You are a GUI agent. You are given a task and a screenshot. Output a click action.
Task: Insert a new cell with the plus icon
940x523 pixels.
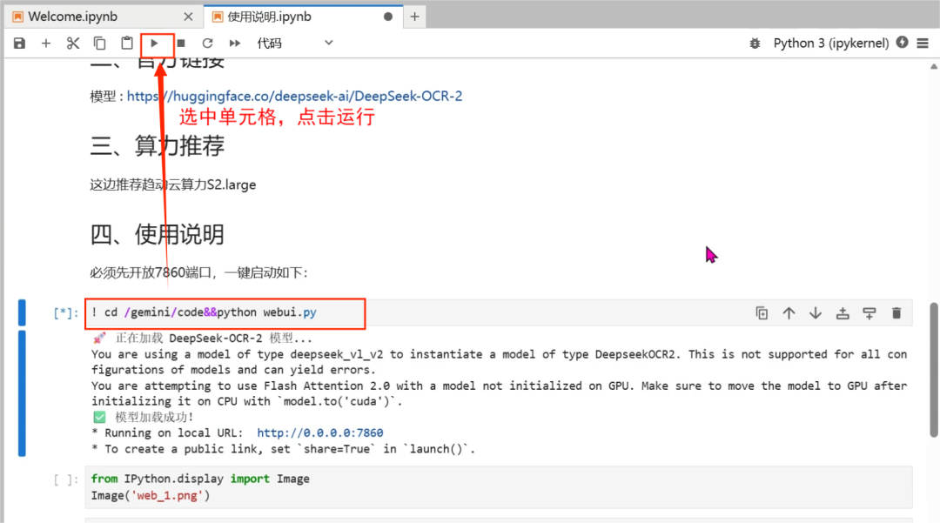click(46, 44)
